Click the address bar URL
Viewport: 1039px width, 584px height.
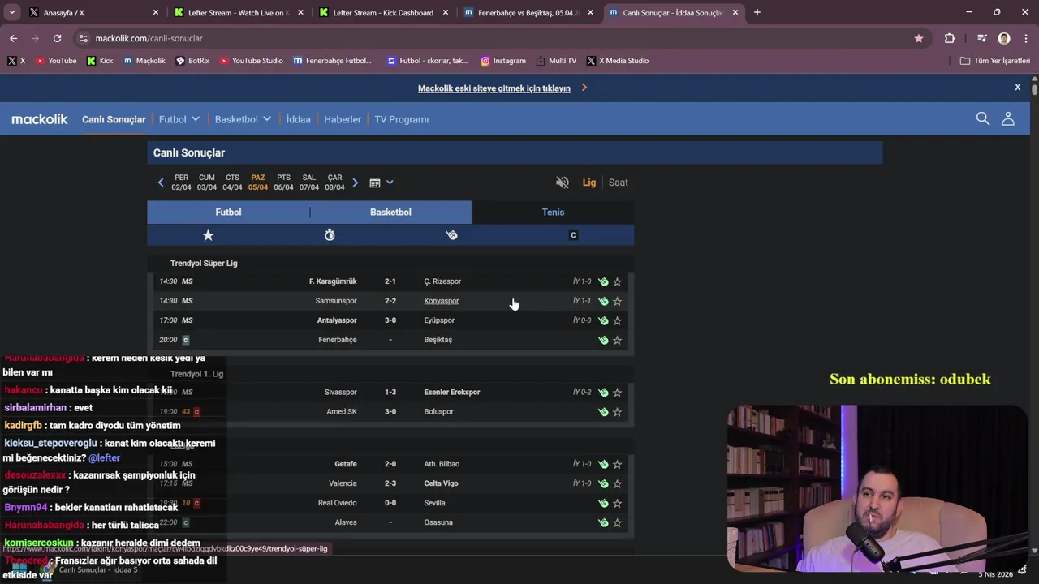click(149, 38)
